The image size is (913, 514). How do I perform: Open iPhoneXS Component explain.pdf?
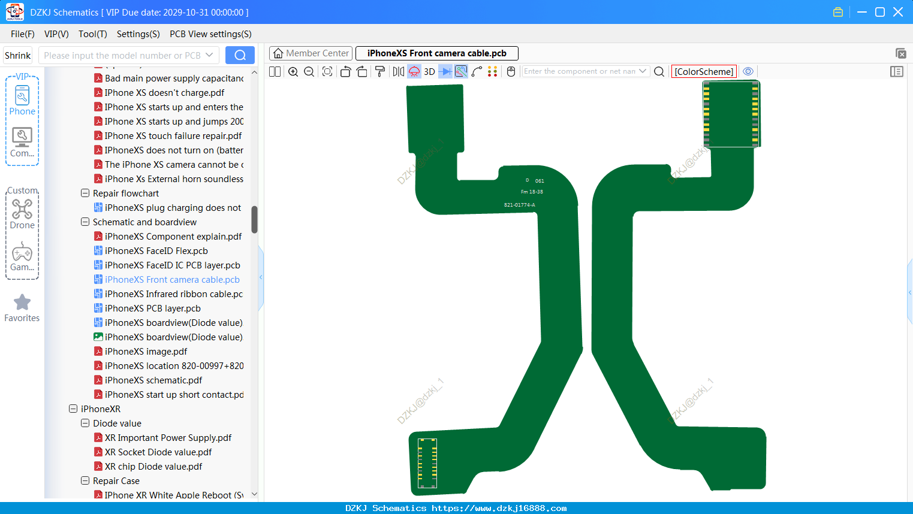173,237
